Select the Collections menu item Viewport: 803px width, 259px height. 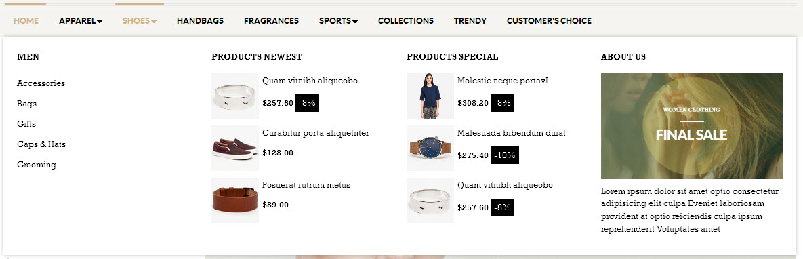point(406,21)
